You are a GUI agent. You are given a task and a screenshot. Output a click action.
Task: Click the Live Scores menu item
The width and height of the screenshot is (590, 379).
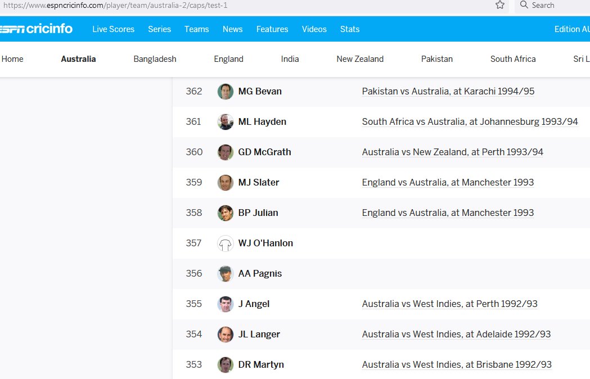pos(113,29)
